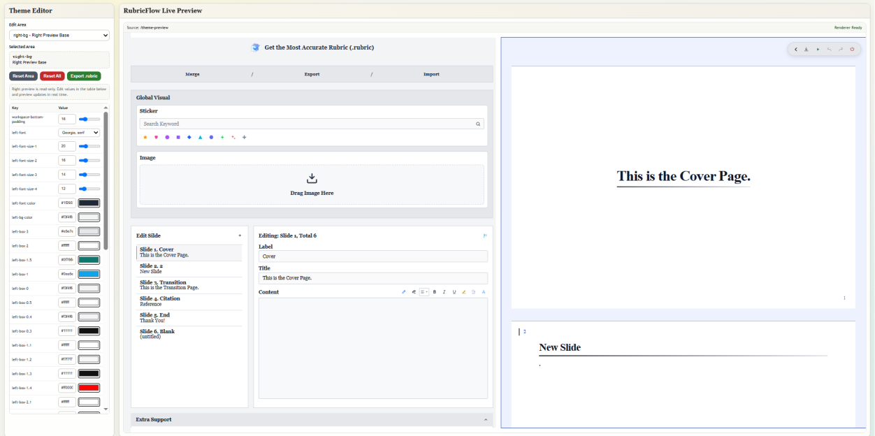
Task: Click the eraser icon in Content toolbar
Action: point(414,292)
